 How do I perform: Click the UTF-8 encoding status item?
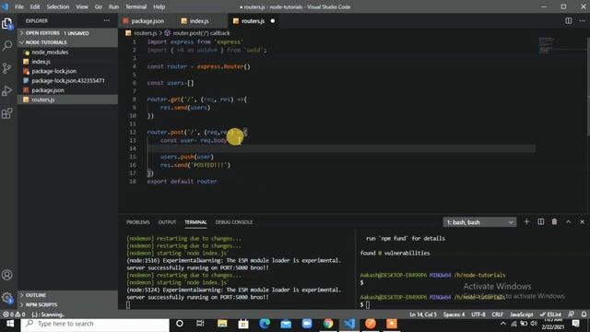478,314
